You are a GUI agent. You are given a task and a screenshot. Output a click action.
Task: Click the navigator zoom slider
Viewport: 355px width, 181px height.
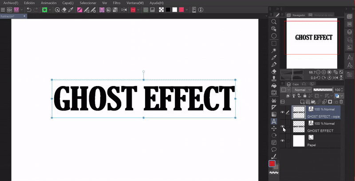point(292,72)
